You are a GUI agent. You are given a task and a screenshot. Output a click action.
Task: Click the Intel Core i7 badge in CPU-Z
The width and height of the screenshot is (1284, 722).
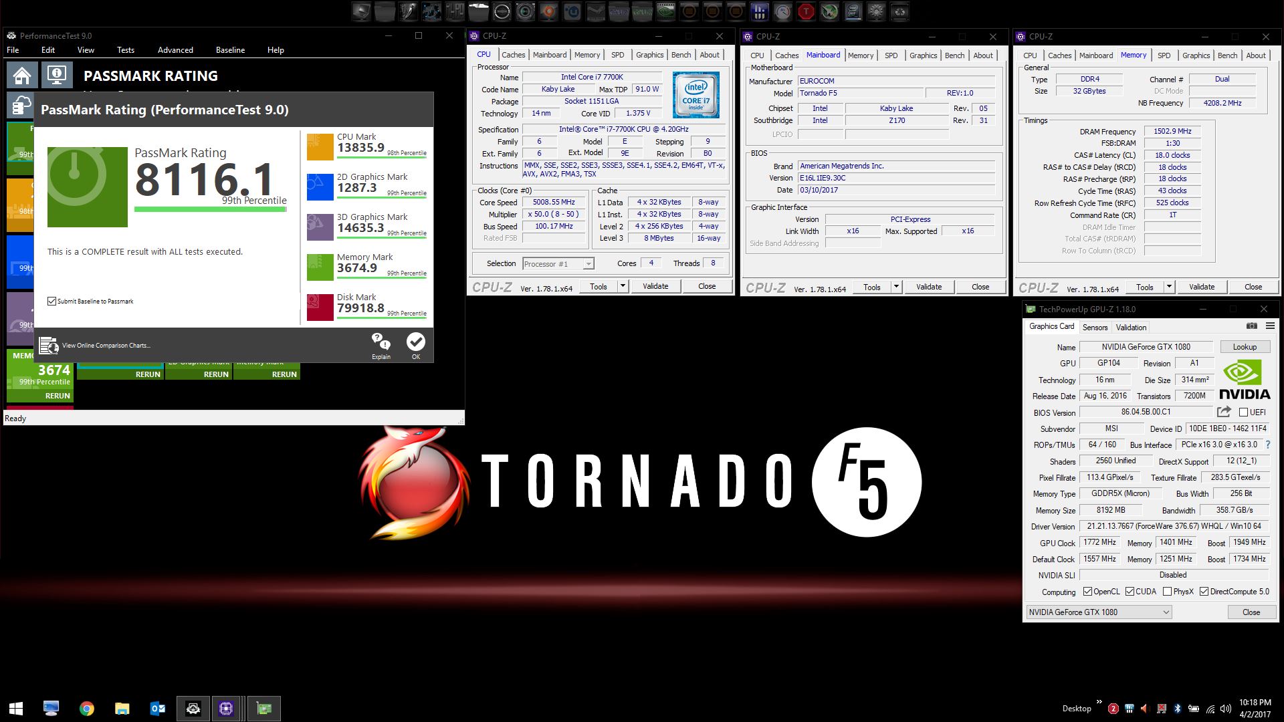(695, 95)
